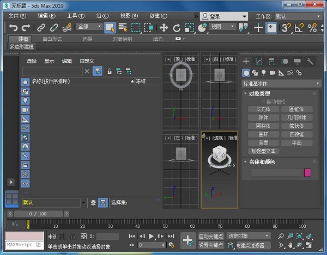Open the Utilities wrench panel
327x255 pixels.
click(310, 61)
